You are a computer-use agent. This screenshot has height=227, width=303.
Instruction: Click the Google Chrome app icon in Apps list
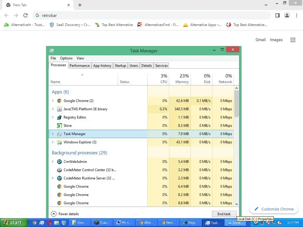click(x=59, y=101)
